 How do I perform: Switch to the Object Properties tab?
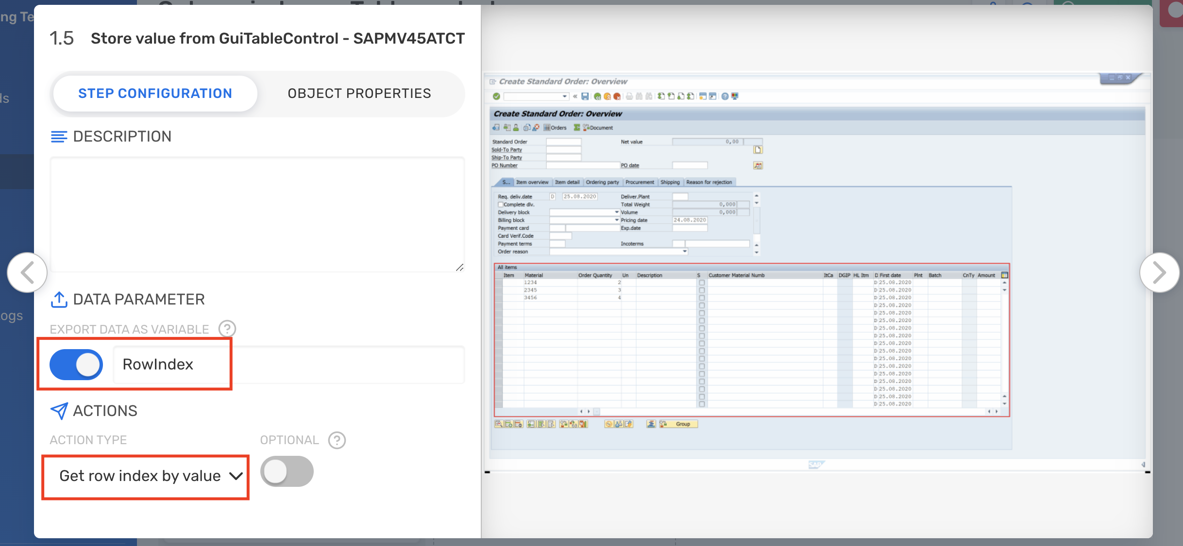click(x=359, y=93)
